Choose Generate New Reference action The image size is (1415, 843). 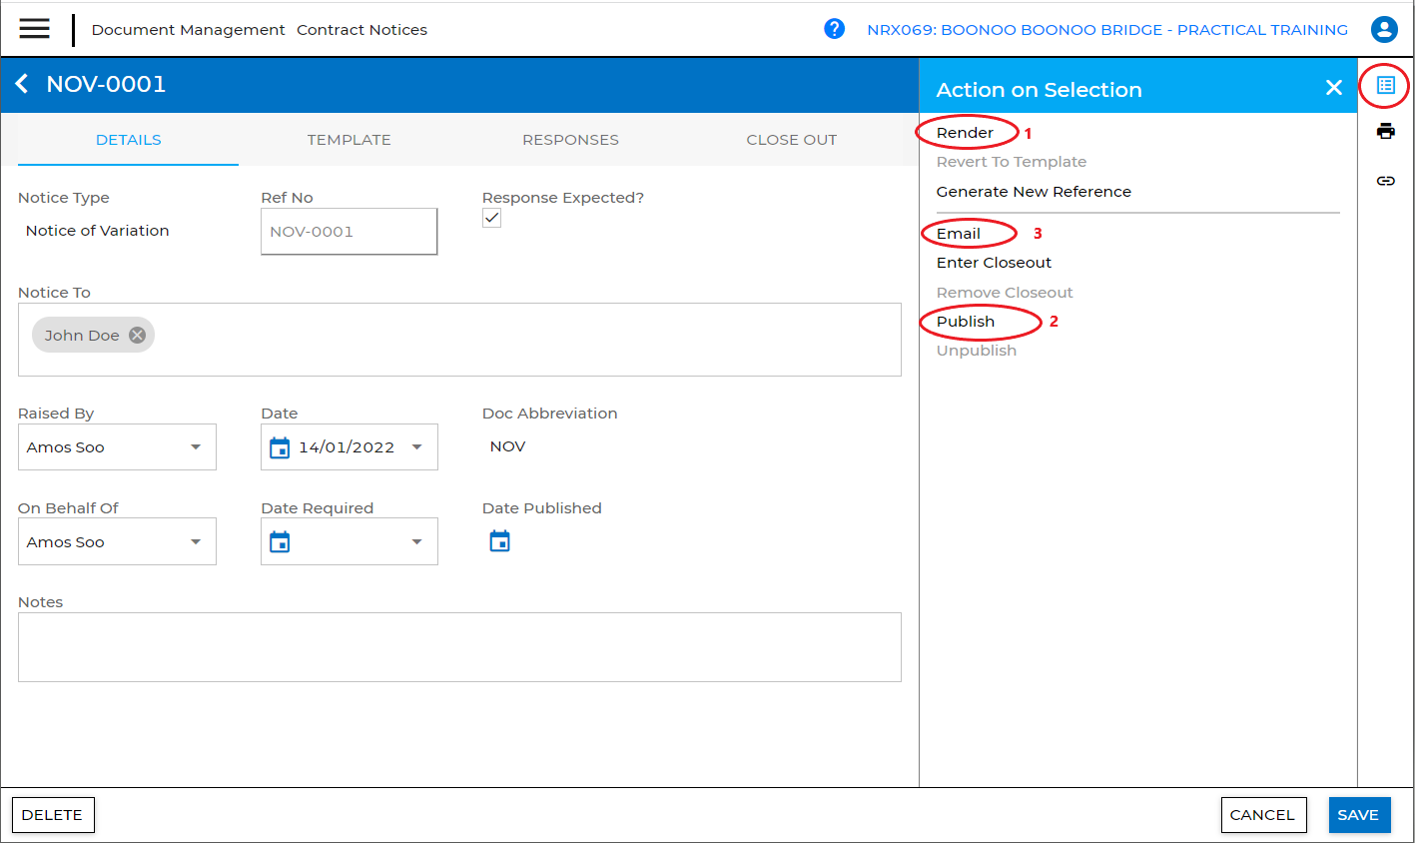[1034, 192]
